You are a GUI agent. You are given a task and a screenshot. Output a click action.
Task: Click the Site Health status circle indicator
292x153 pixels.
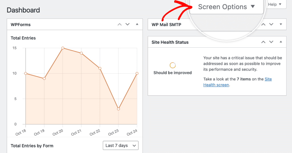coord(173,65)
